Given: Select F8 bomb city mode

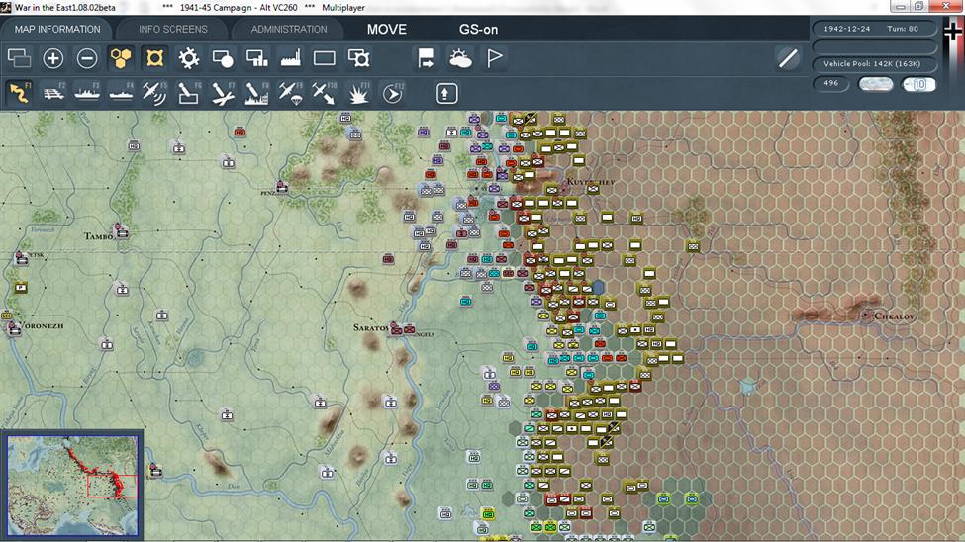Looking at the screenshot, I should tap(256, 94).
